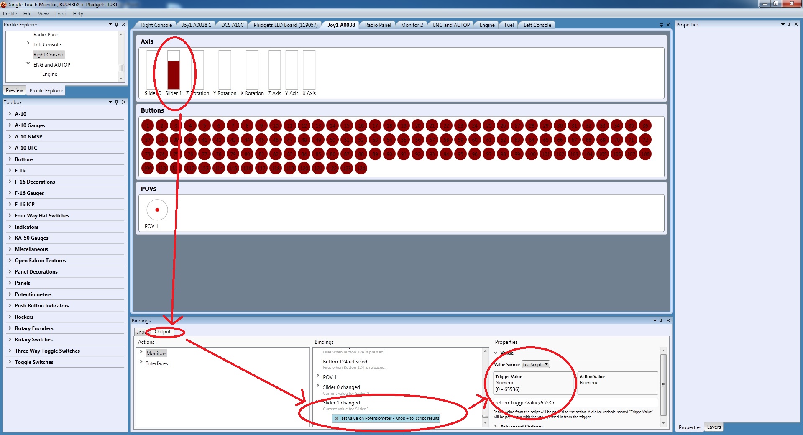The width and height of the screenshot is (803, 435).
Task: Expand the Rotary Encoders toolbox group
Action: click(10, 328)
